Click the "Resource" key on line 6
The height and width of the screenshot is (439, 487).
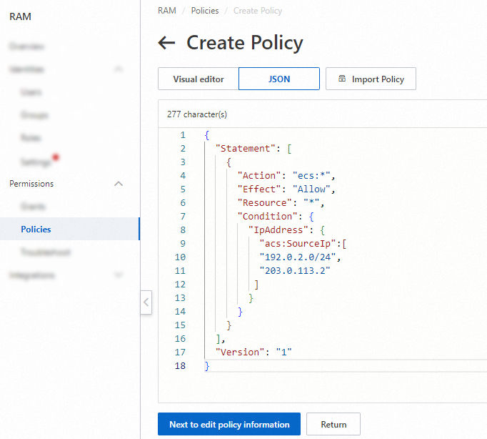coord(265,203)
